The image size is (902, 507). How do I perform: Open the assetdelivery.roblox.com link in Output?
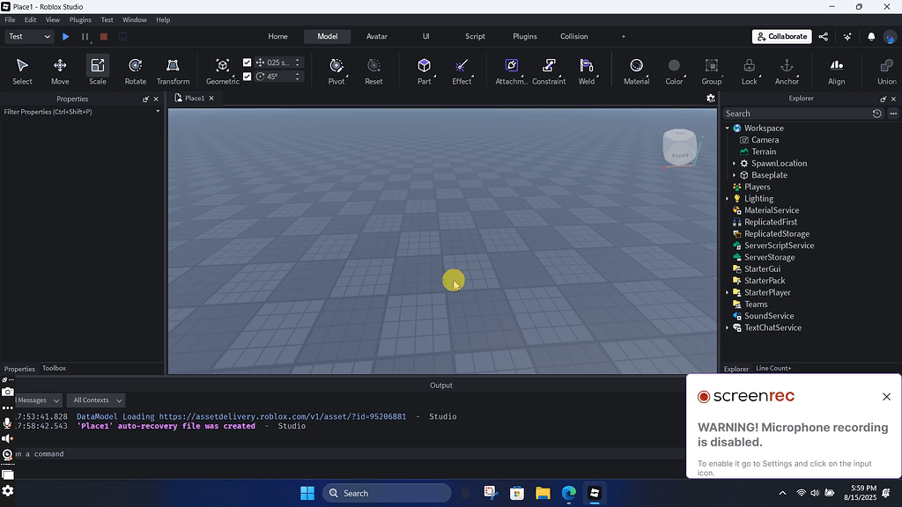pyautogui.click(x=283, y=416)
